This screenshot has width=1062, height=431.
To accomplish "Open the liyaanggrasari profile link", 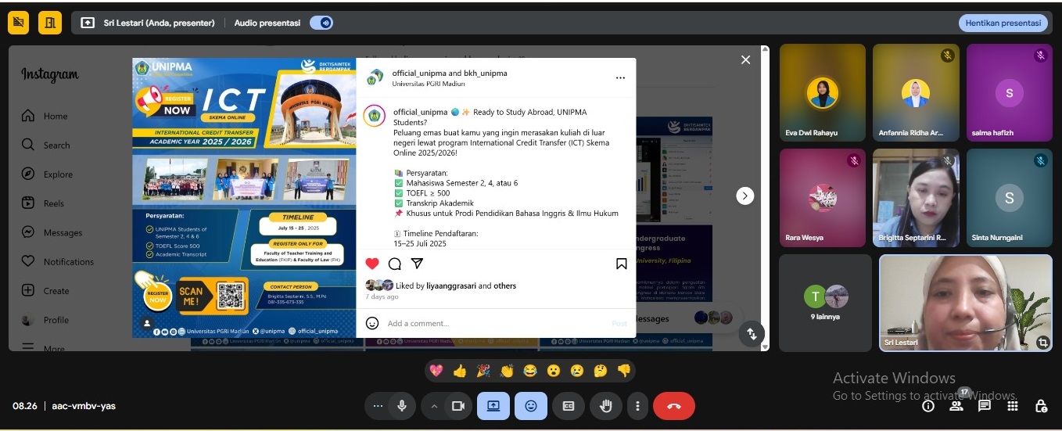I will coord(451,286).
